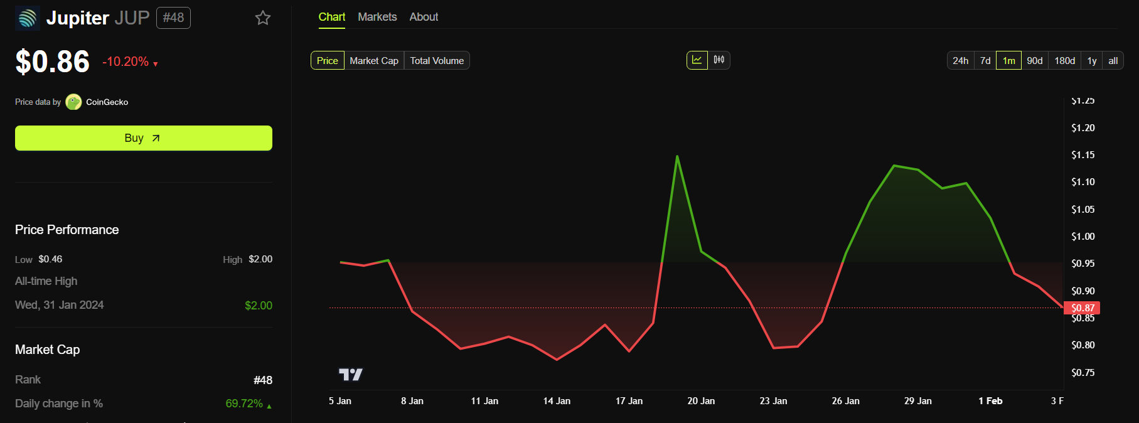
Task: Click the Wed, 31 Jan 2024 date
Action: (60, 305)
